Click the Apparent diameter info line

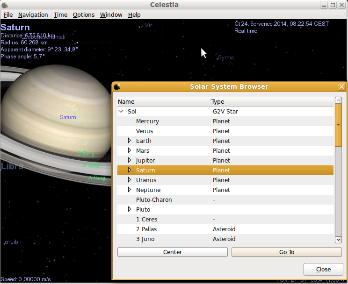coord(39,50)
